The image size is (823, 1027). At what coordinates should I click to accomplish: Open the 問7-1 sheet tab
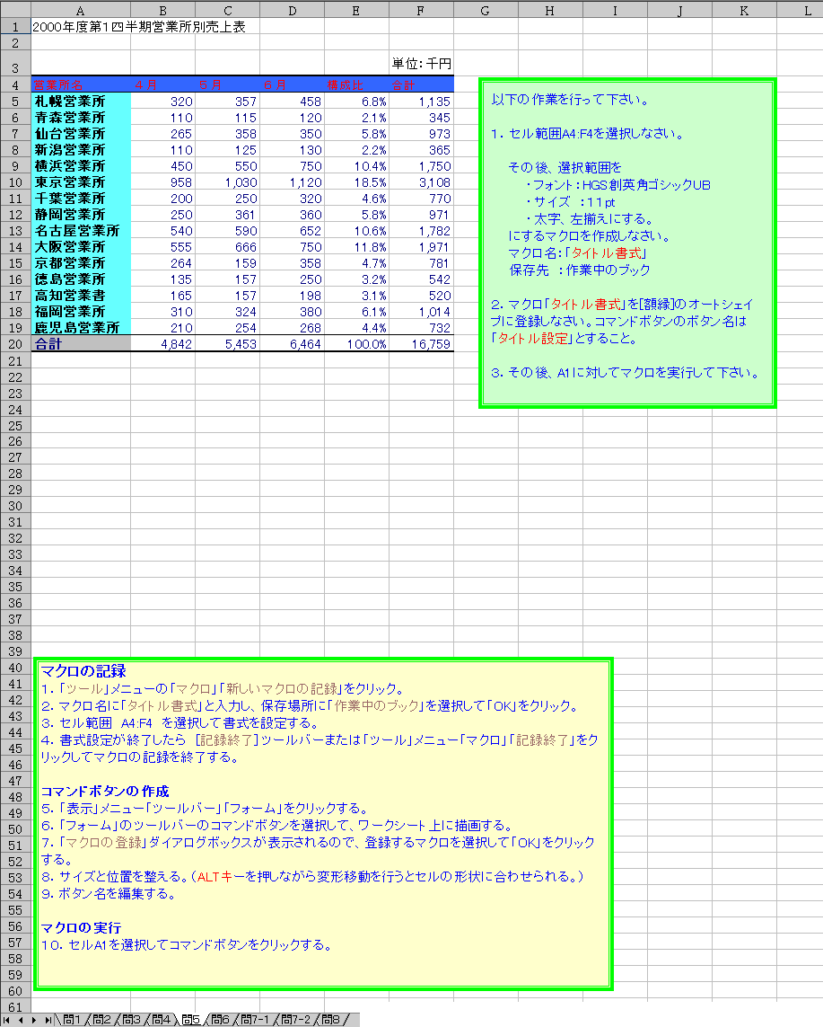(255, 1020)
